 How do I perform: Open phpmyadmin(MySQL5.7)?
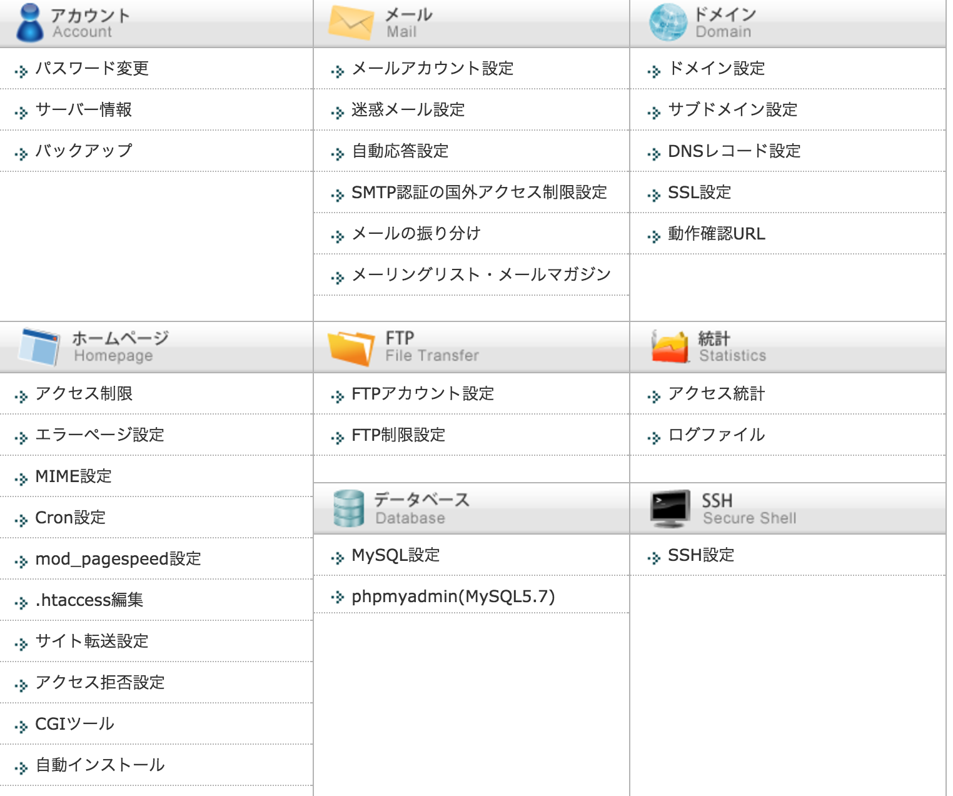tap(453, 596)
